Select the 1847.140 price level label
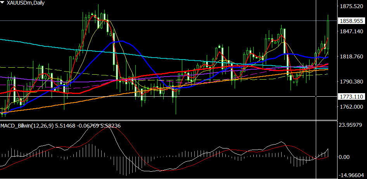 [x=351, y=31]
